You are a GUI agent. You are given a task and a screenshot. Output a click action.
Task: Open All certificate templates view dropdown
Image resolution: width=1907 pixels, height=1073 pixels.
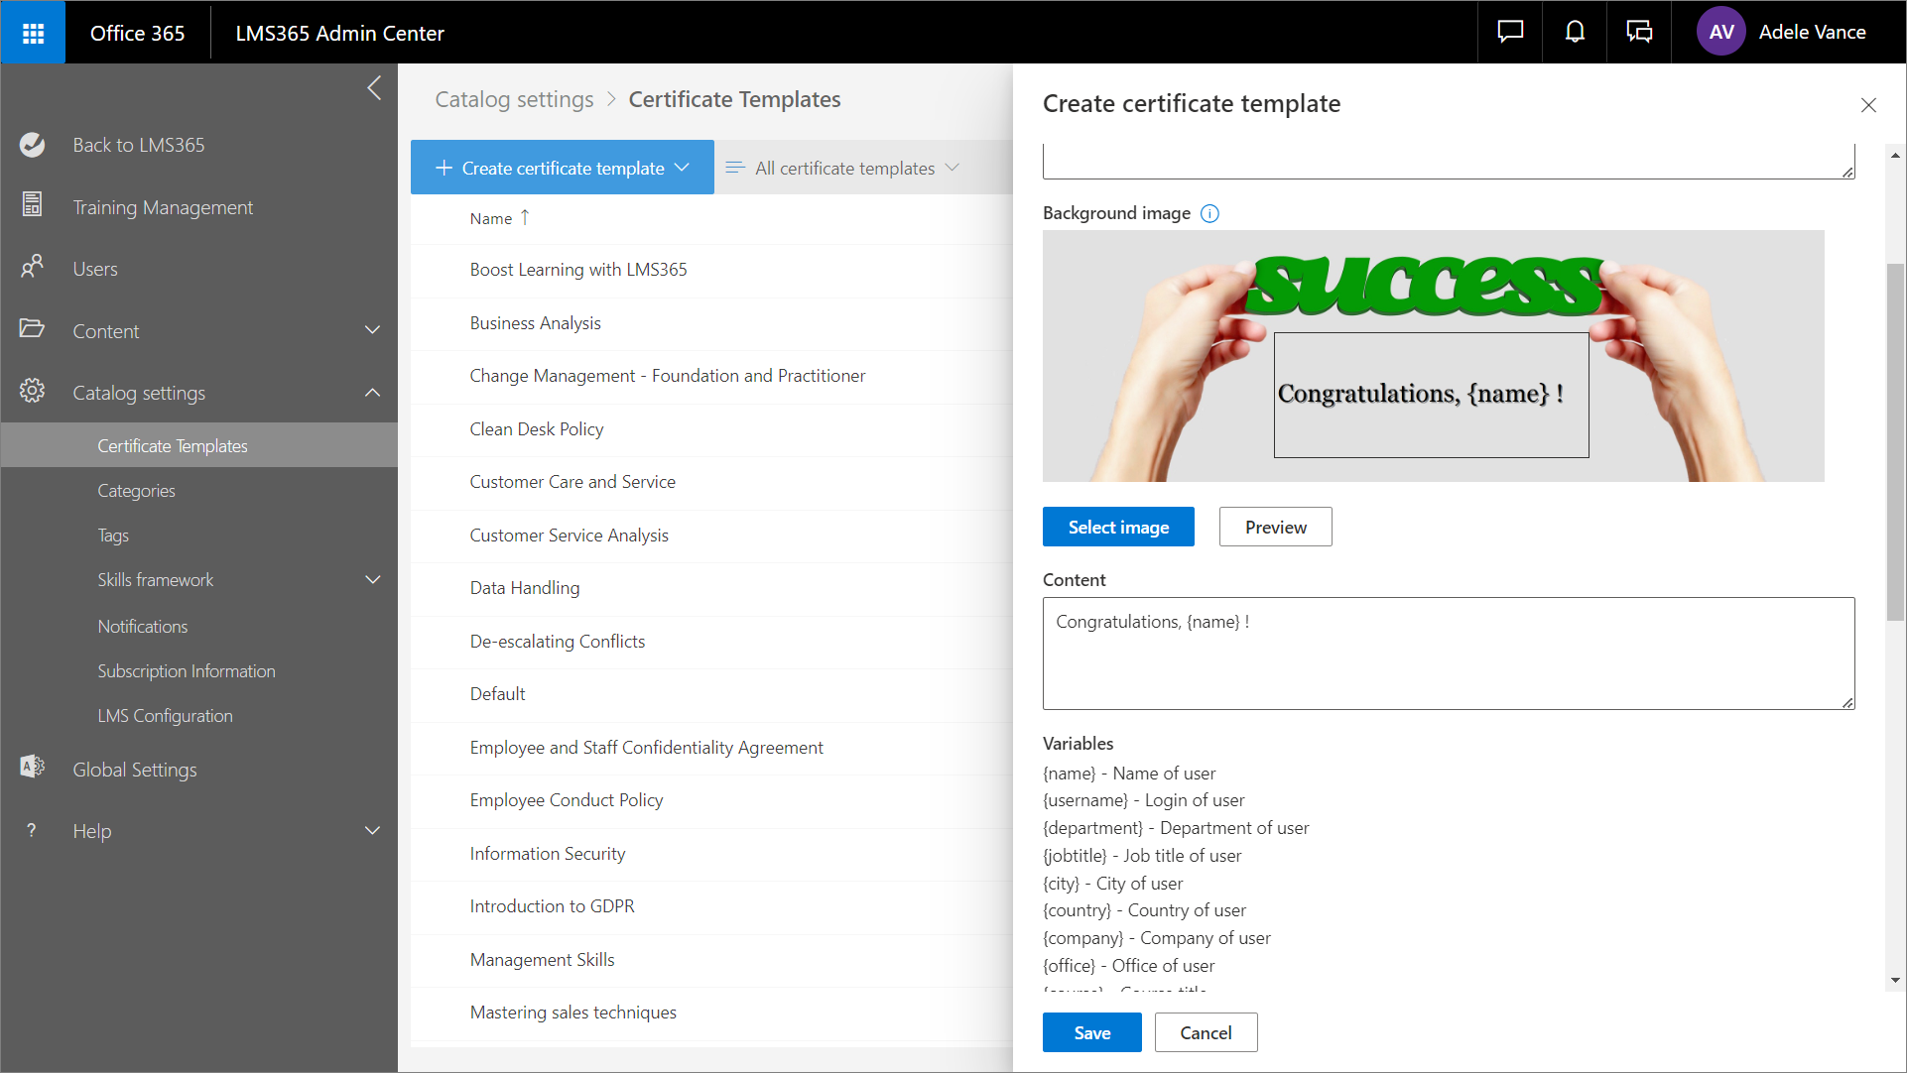[x=843, y=169]
